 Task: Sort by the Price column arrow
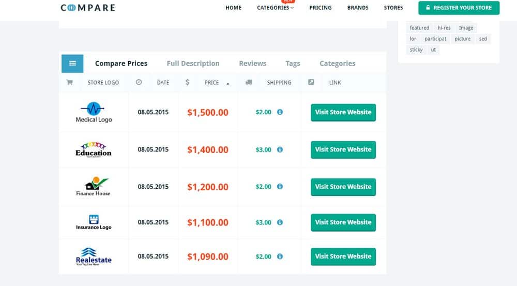228,83
